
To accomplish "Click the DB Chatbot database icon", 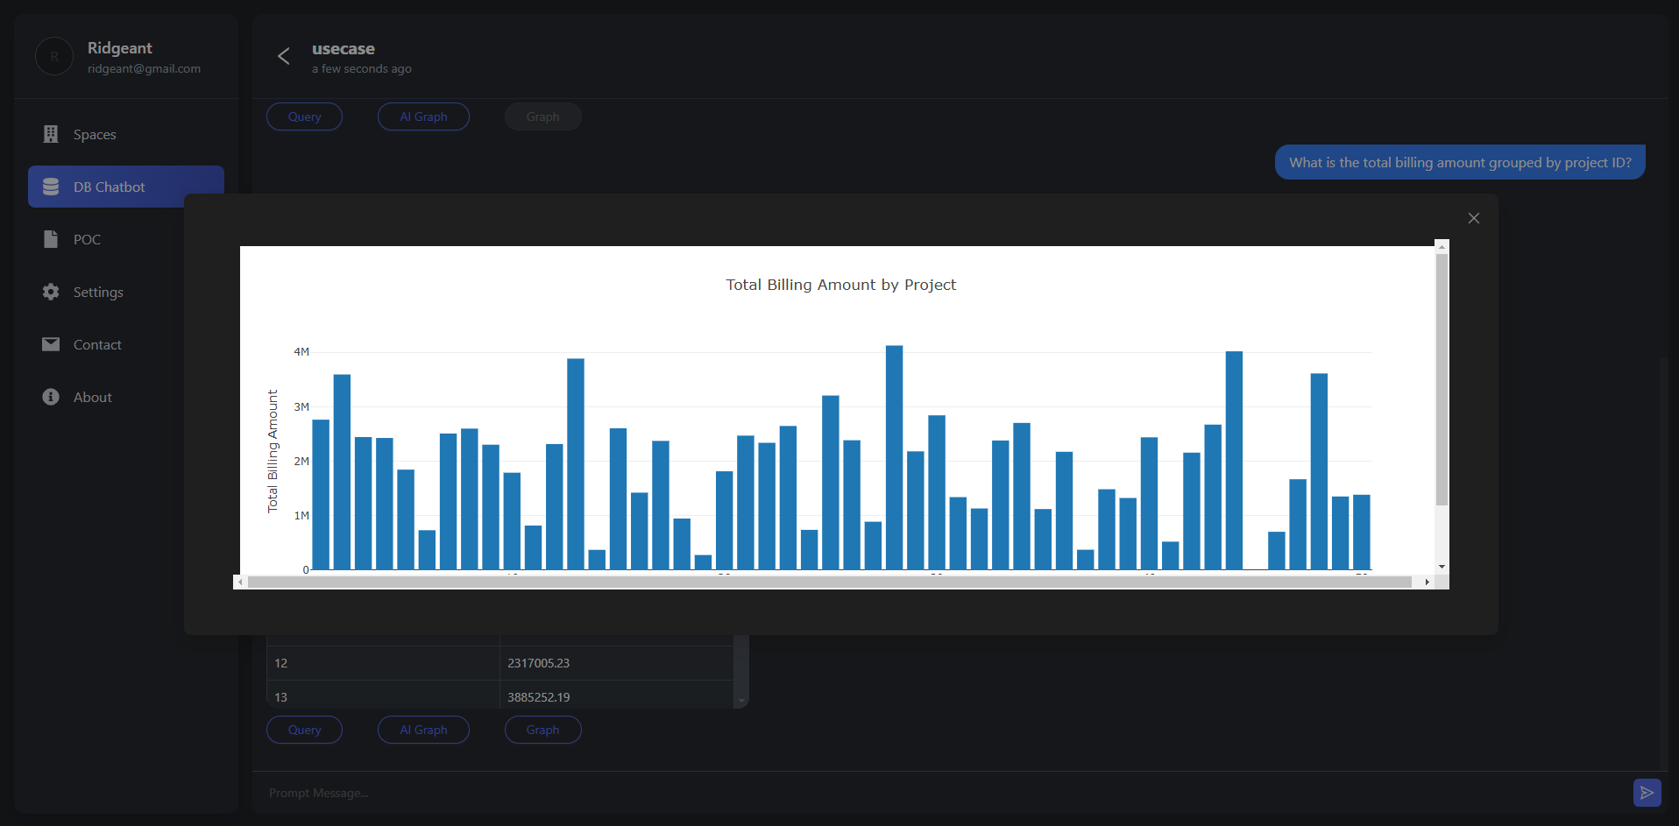I will (51, 187).
